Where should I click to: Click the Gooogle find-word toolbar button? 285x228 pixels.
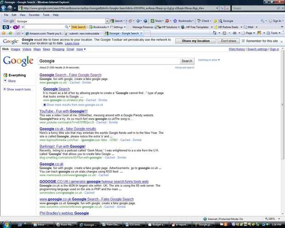226,21
